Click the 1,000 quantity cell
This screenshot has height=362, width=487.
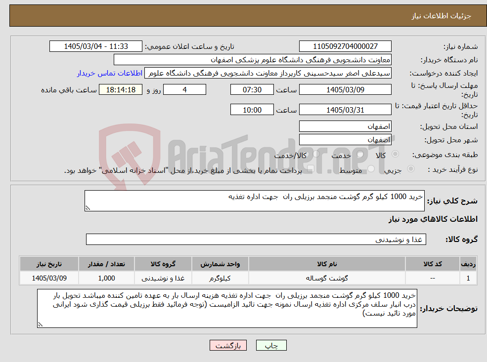[106, 278]
